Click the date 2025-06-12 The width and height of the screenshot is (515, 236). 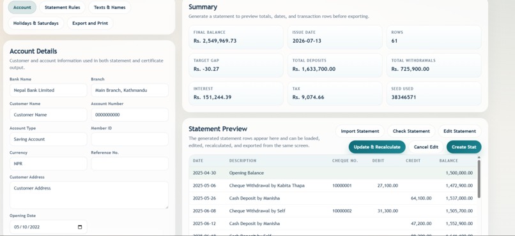click(204, 223)
